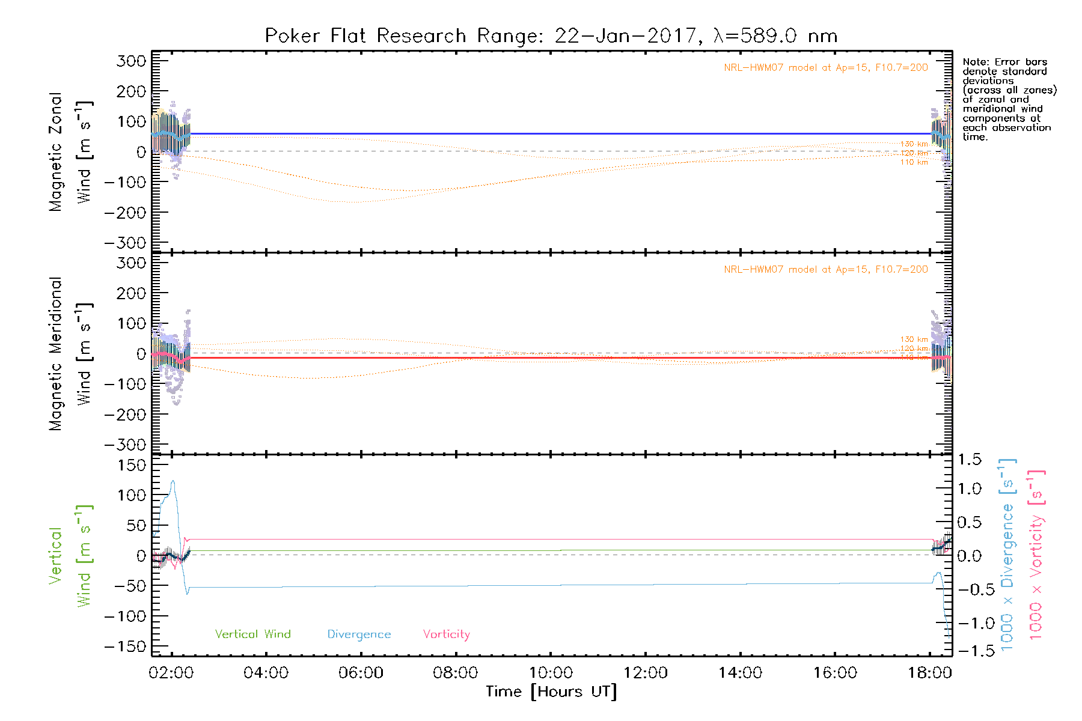Click the blue zonal wind line near 10:00
This screenshot has height=721, width=1082.
551,133
